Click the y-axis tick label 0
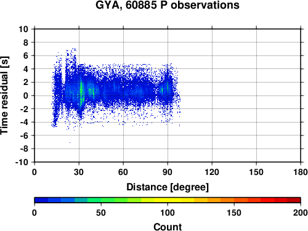The width and height of the screenshot is (308, 231). (26, 95)
